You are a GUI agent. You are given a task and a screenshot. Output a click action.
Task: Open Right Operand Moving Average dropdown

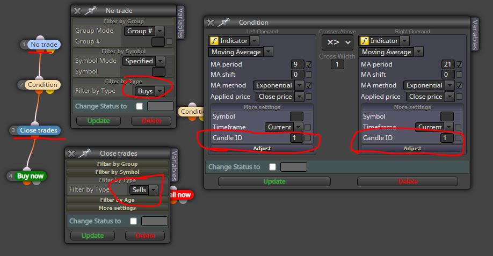pyautogui.click(x=391, y=52)
